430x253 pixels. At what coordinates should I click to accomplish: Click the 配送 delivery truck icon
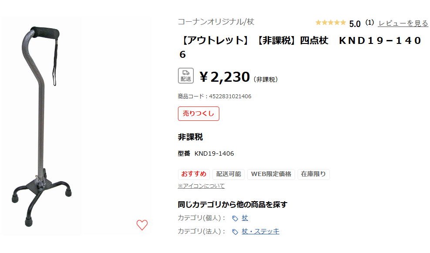(186, 76)
